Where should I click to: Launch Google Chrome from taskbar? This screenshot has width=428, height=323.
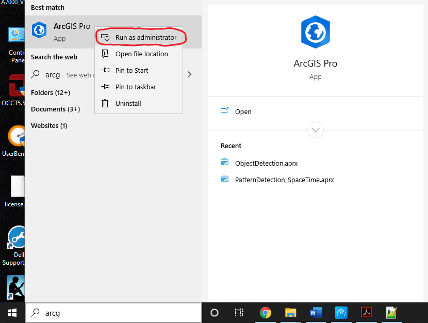point(266,313)
